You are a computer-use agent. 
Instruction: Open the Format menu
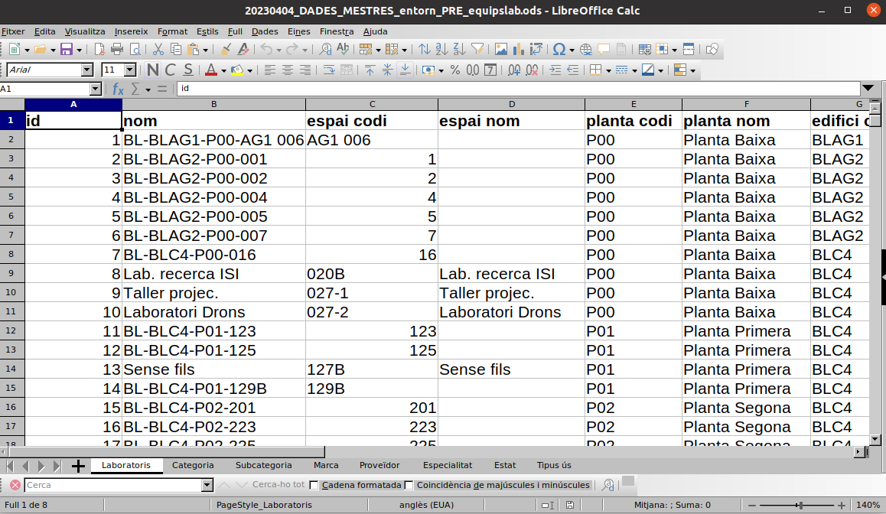pyautogui.click(x=172, y=31)
